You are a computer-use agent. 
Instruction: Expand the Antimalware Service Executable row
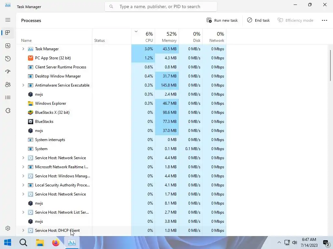click(23, 85)
